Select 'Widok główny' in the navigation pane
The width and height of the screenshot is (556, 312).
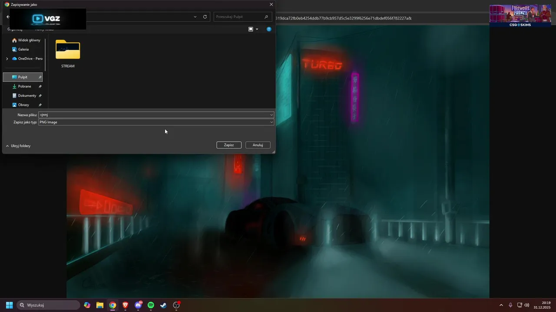(26, 40)
